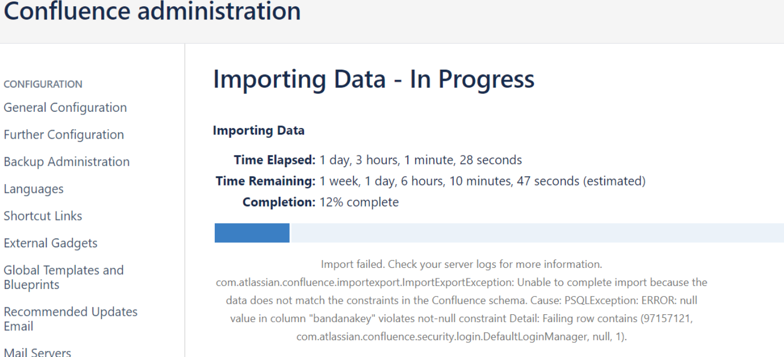Open Recommended Updates Email settings

click(x=70, y=319)
